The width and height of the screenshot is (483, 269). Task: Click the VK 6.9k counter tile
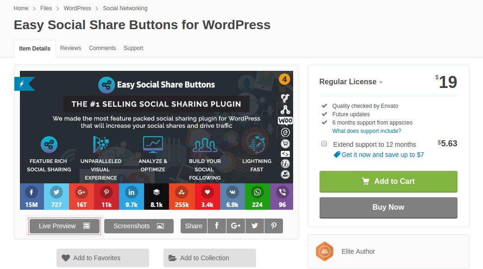[232, 197]
